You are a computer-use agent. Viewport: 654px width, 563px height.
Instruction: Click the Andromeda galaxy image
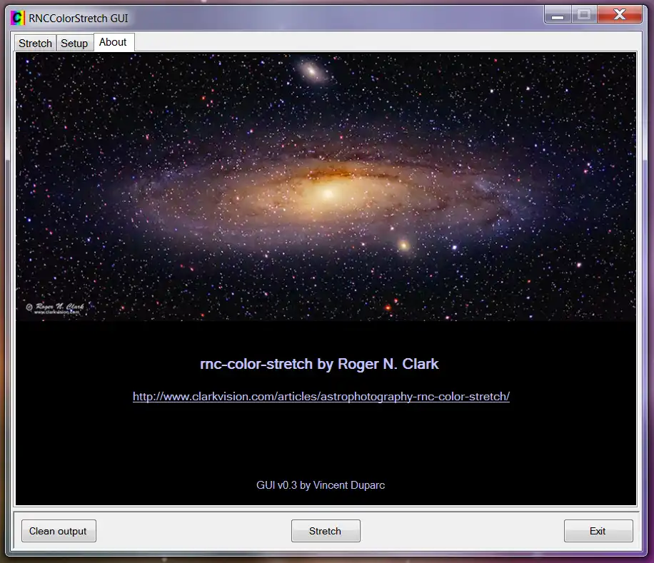326,187
